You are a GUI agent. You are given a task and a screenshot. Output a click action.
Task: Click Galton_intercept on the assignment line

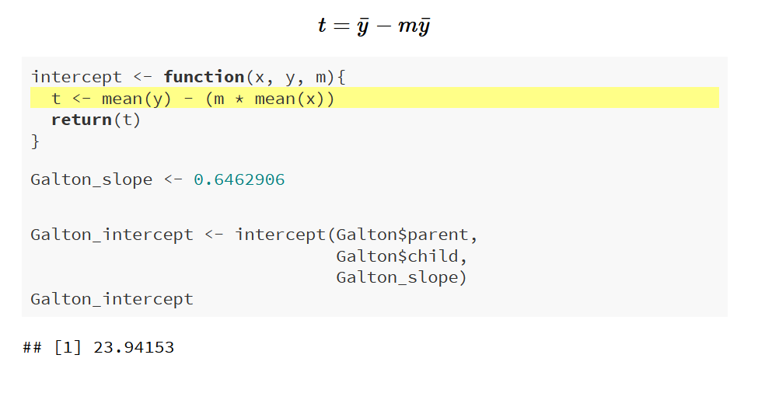[112, 235]
